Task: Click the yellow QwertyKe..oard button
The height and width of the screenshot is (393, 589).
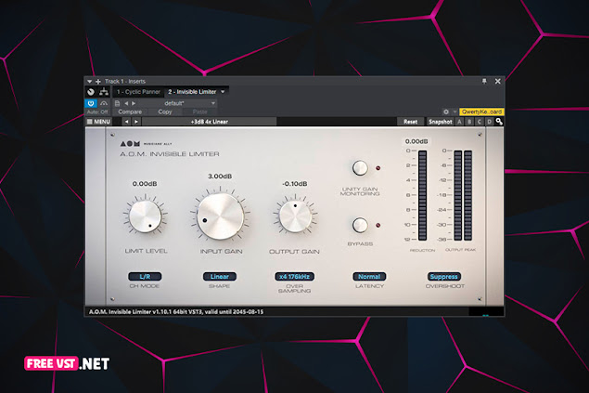Action: pos(481,112)
